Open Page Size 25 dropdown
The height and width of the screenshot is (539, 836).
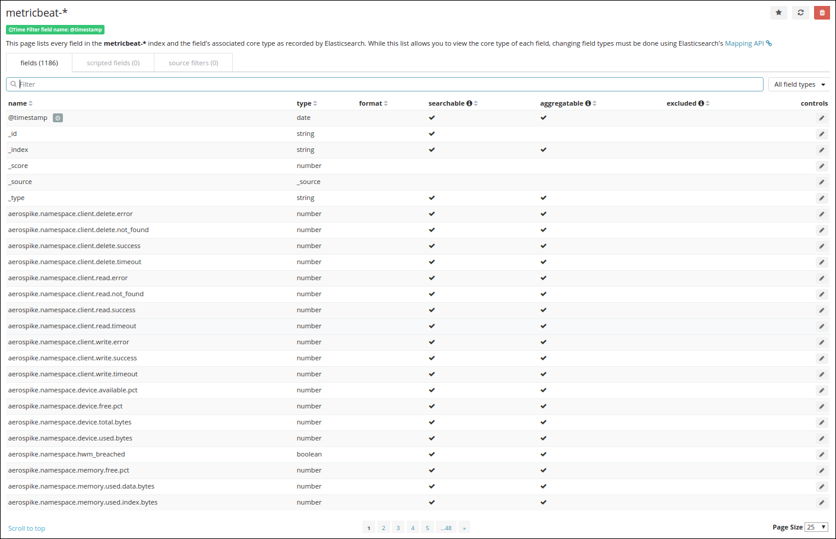[816, 527]
